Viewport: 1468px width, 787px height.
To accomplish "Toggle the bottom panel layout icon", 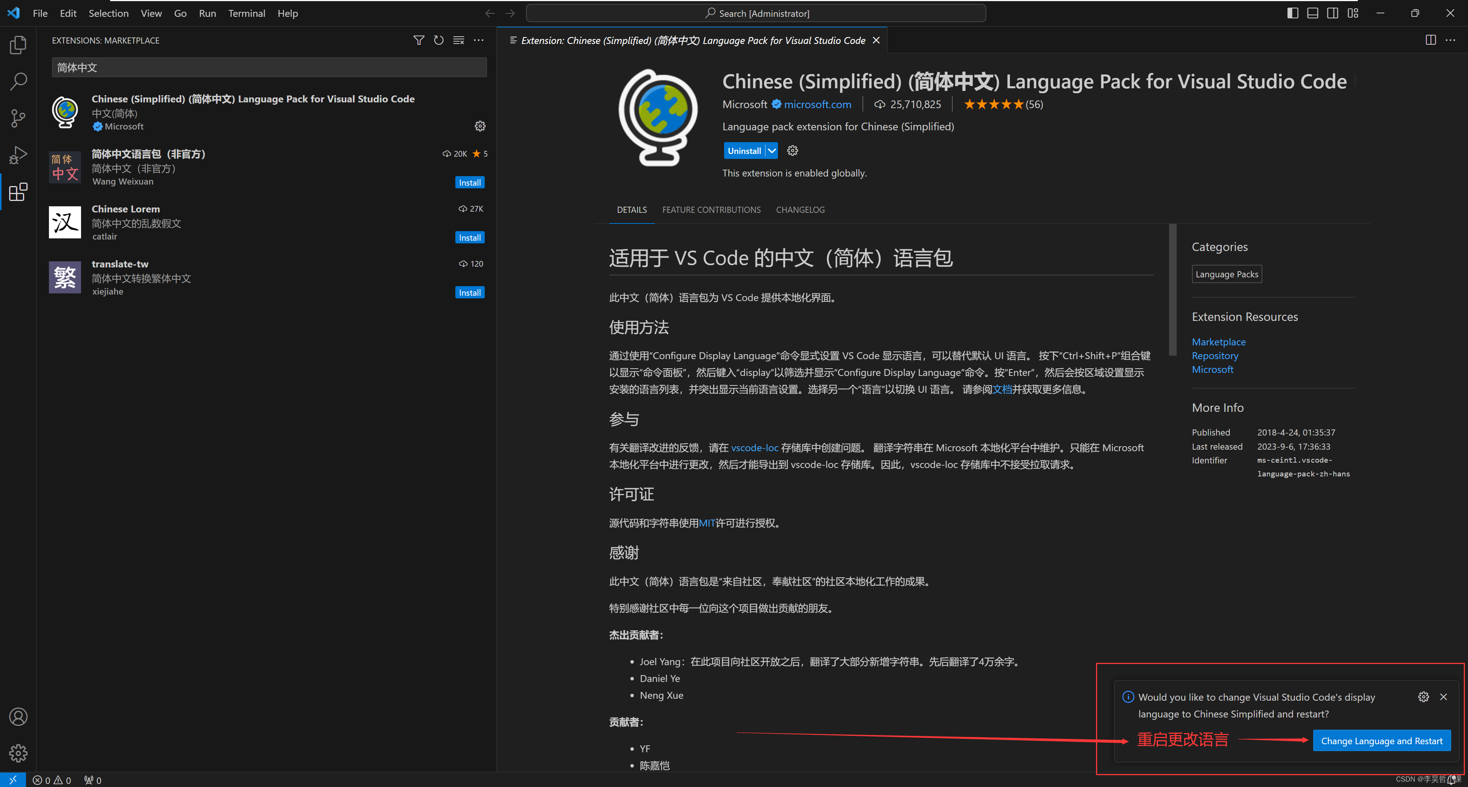I will (x=1312, y=13).
